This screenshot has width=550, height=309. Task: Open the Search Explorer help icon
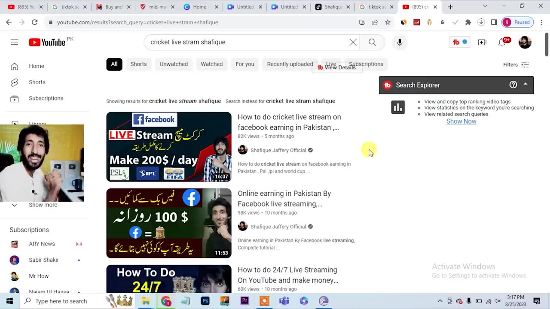click(513, 85)
